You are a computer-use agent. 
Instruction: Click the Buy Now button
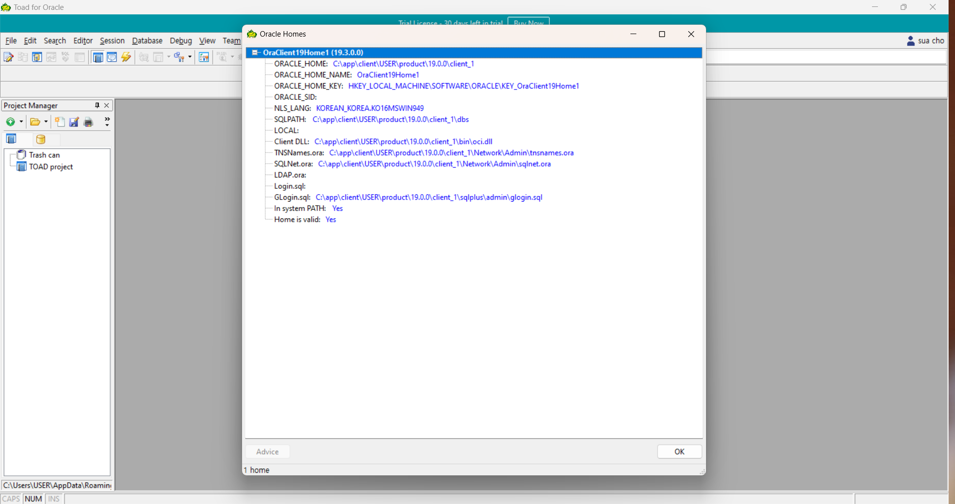(529, 23)
